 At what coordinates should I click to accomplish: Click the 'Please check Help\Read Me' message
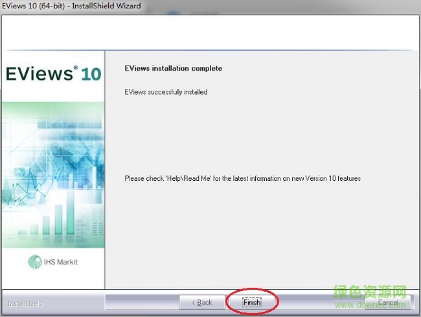[x=242, y=178]
